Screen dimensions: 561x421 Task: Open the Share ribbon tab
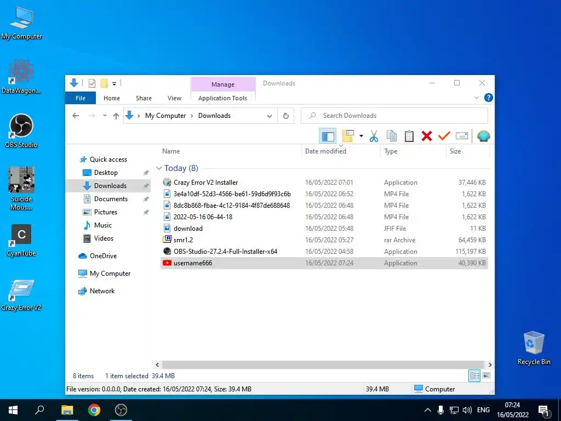(144, 98)
